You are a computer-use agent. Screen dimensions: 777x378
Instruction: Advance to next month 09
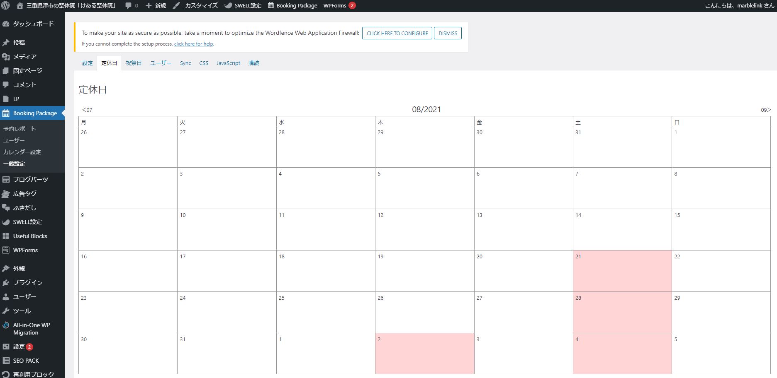click(765, 110)
